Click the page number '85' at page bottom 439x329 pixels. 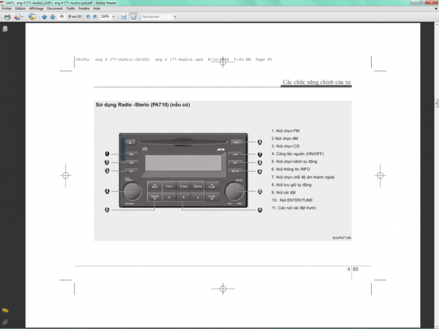(355, 269)
